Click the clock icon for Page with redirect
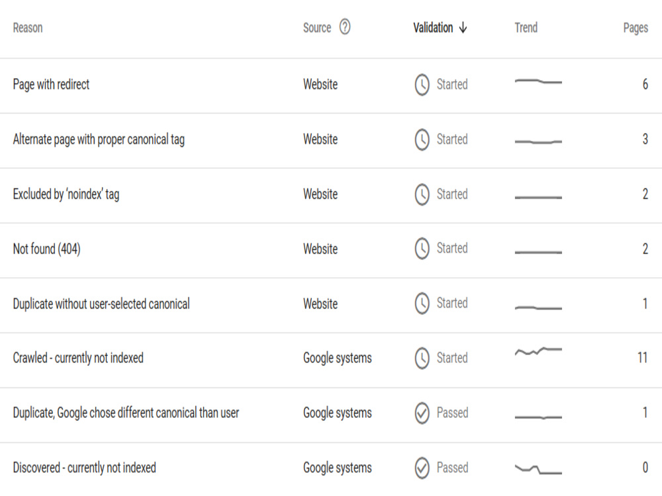This screenshot has width=662, height=496. [422, 85]
